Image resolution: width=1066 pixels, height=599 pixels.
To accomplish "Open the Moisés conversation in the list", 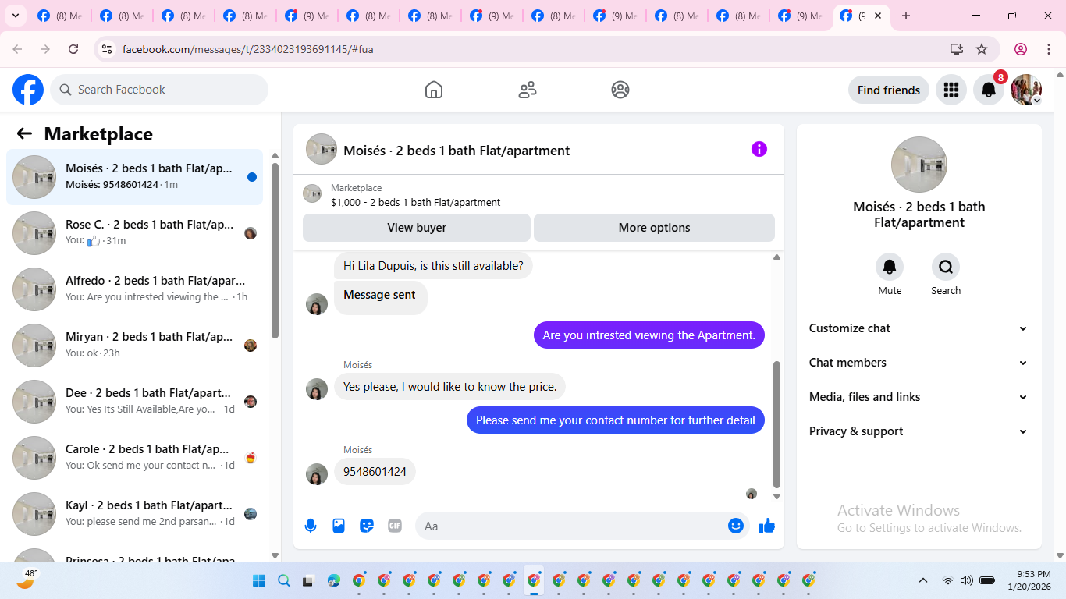I will (134, 177).
